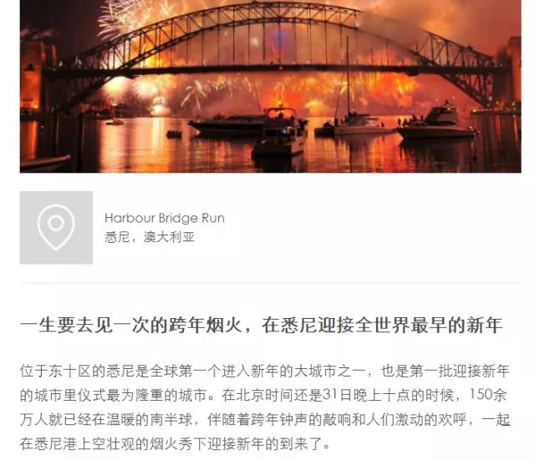The height and width of the screenshot is (460, 535).
Task: Click the paragraph line starting 万人就已经在温暖的南半球
Action: click(265, 420)
